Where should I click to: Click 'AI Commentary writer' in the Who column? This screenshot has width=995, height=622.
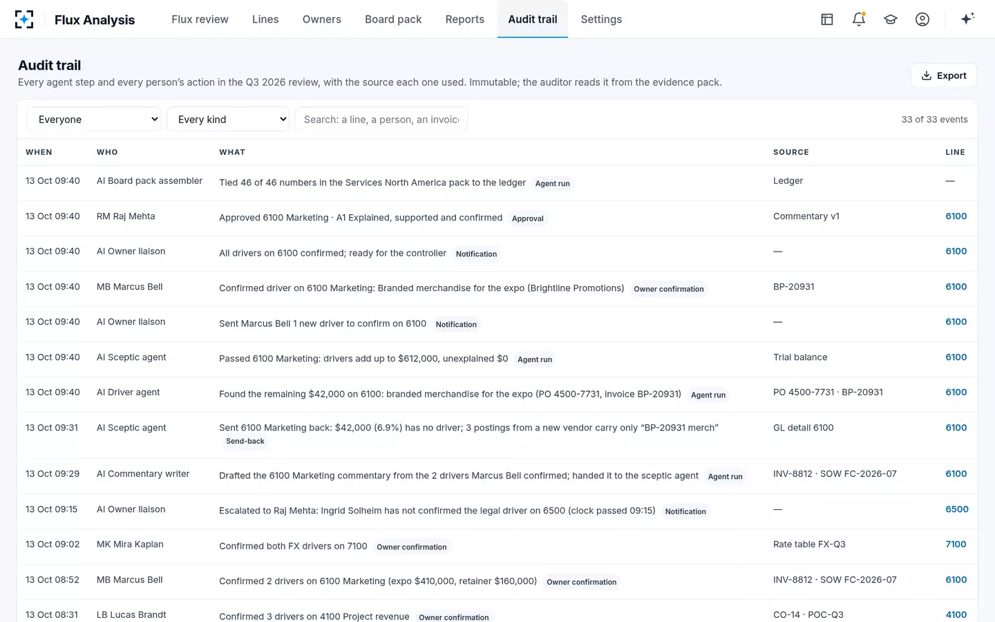pos(143,474)
